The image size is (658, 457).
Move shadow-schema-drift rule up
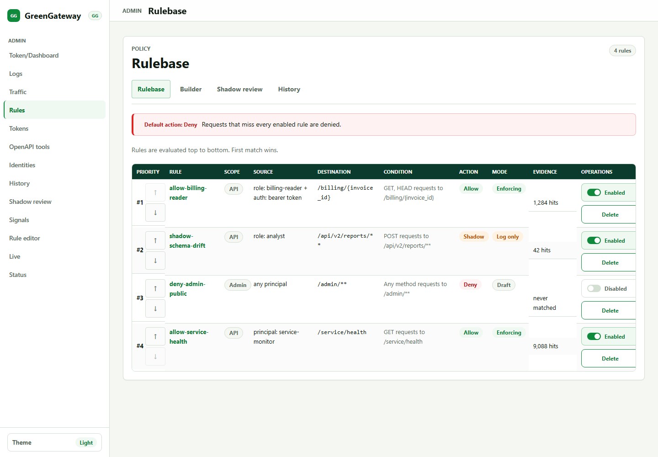(x=155, y=240)
